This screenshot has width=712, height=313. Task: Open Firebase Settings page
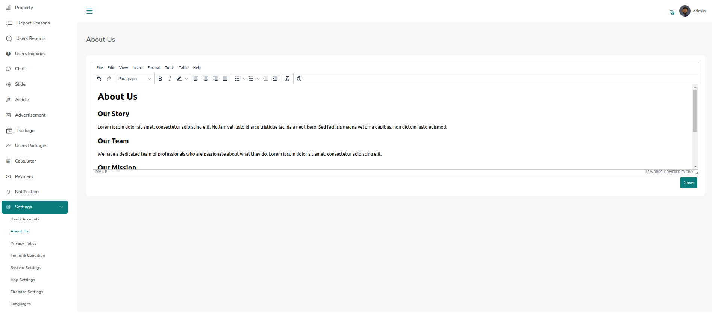point(27,292)
